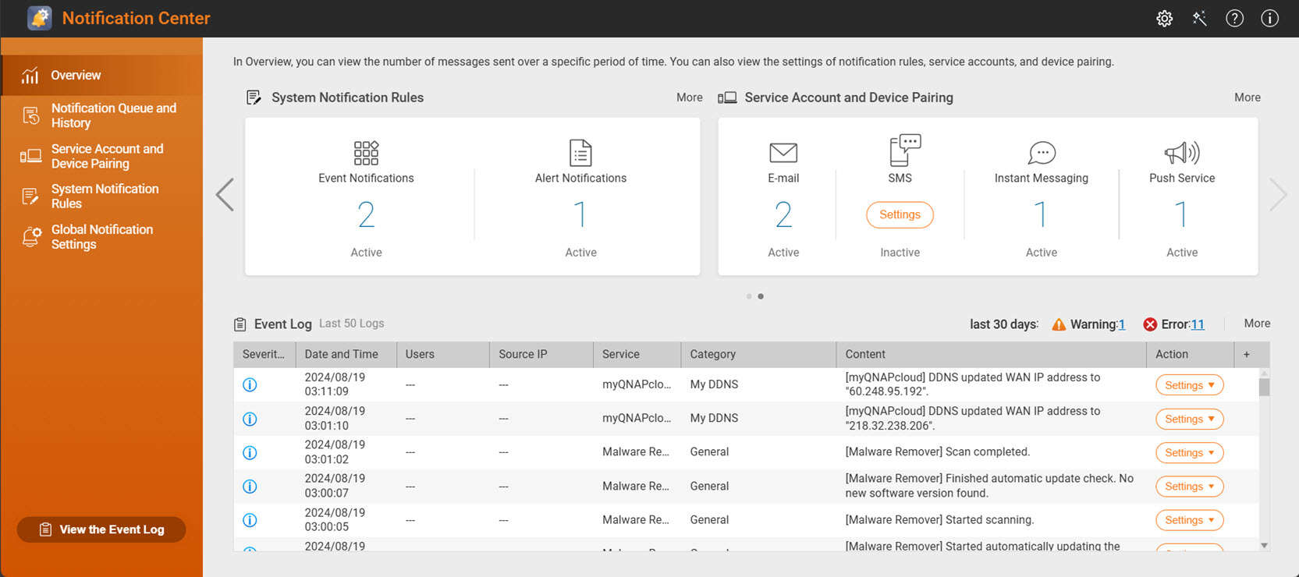This screenshot has width=1299, height=577.
Task: Click info severity icon for 03:00:05 log
Action: tap(250, 520)
